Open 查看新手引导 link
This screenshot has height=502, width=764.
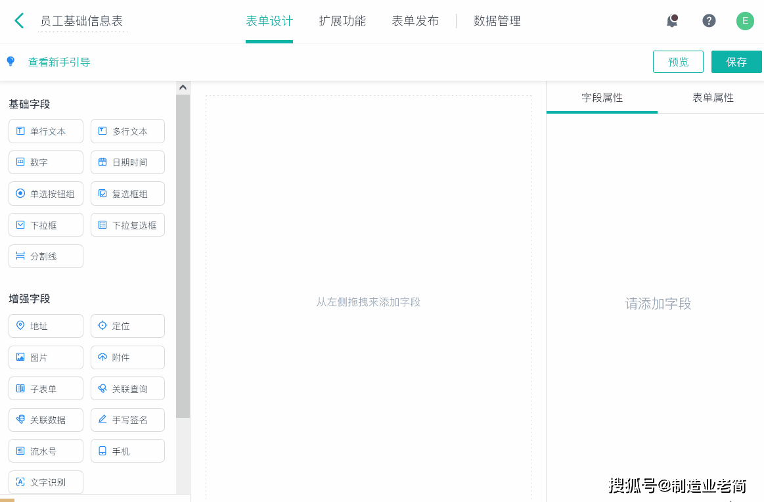59,62
